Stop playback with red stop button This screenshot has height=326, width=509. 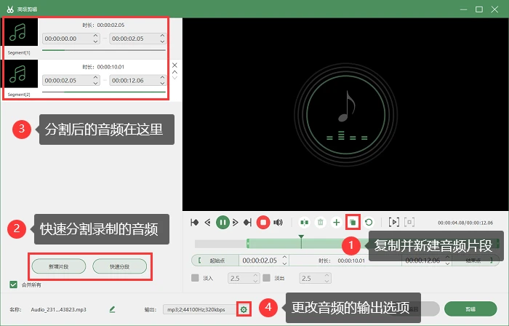point(263,223)
